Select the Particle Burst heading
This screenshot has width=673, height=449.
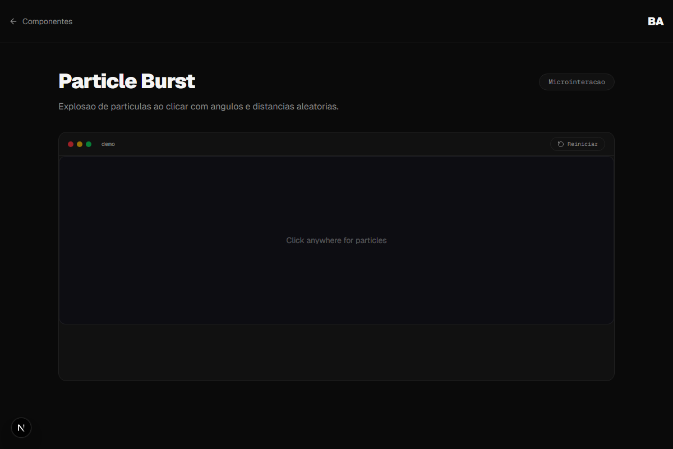[126, 81]
